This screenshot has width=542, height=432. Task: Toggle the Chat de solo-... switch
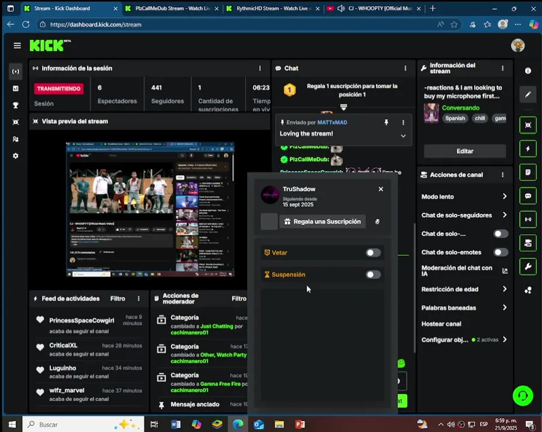[x=501, y=234]
